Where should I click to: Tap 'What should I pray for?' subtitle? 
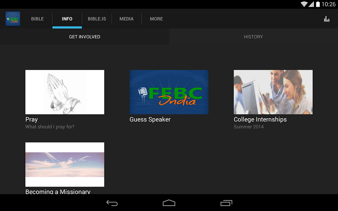50,127
